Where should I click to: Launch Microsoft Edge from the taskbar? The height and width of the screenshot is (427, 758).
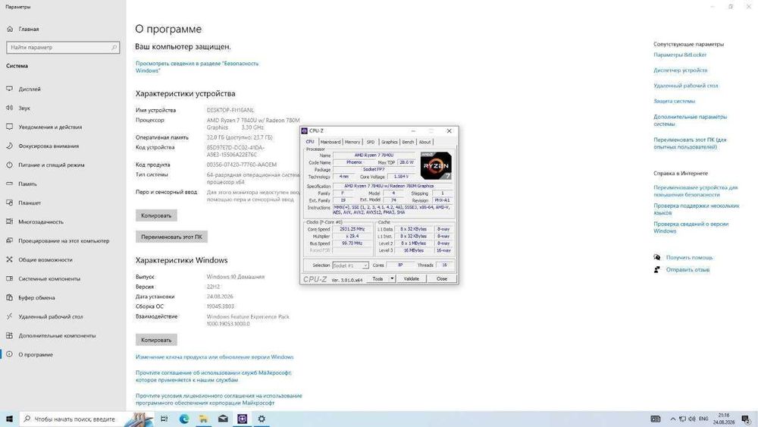coord(183,419)
